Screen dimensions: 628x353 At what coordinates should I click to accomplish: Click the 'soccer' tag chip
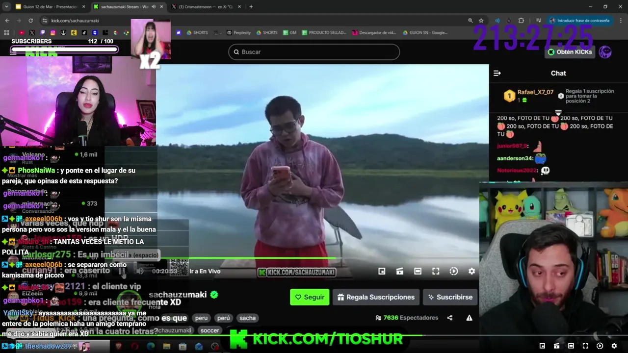coord(209,330)
